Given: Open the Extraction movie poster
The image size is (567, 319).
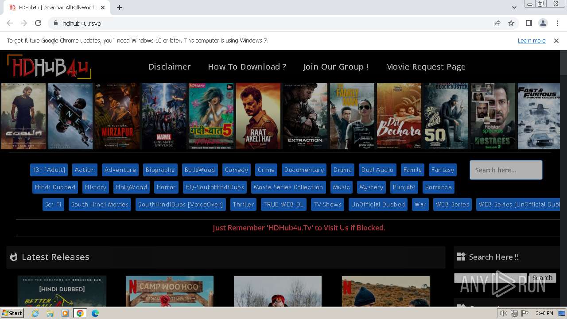Looking at the screenshot, I should 305,116.
